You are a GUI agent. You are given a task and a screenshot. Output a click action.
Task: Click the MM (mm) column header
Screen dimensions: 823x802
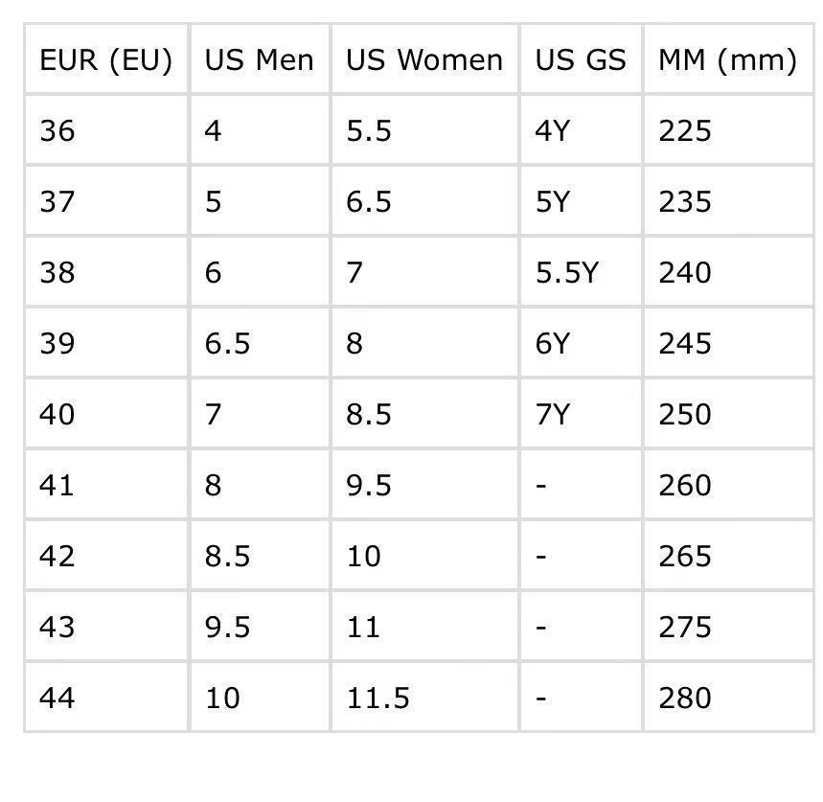tap(726, 60)
